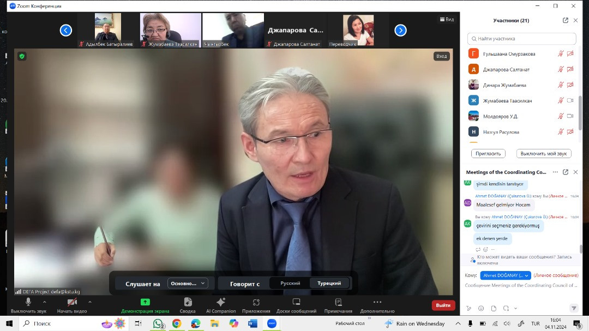Screen dimensions: 589x331
Task: Open the Вид (View) menu
Action: click(447, 19)
